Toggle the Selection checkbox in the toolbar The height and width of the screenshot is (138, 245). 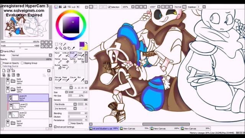click(109, 7)
